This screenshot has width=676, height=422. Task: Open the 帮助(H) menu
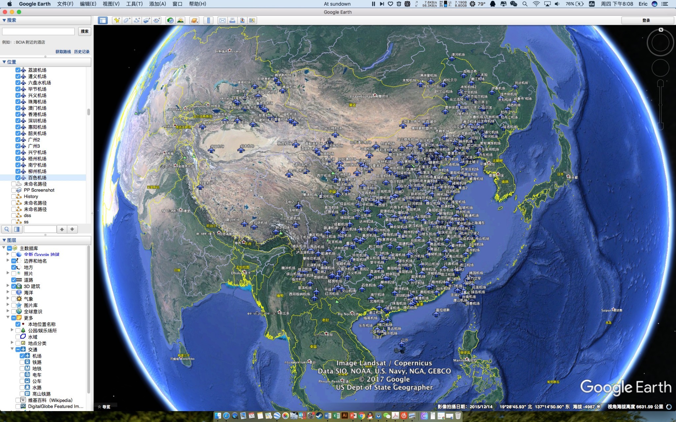(x=197, y=4)
